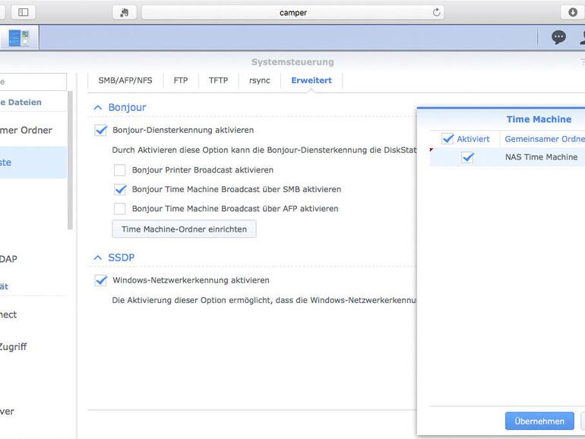
Task: Enable Bonjour Printer Broadcast checkbox
Action: pos(120,170)
